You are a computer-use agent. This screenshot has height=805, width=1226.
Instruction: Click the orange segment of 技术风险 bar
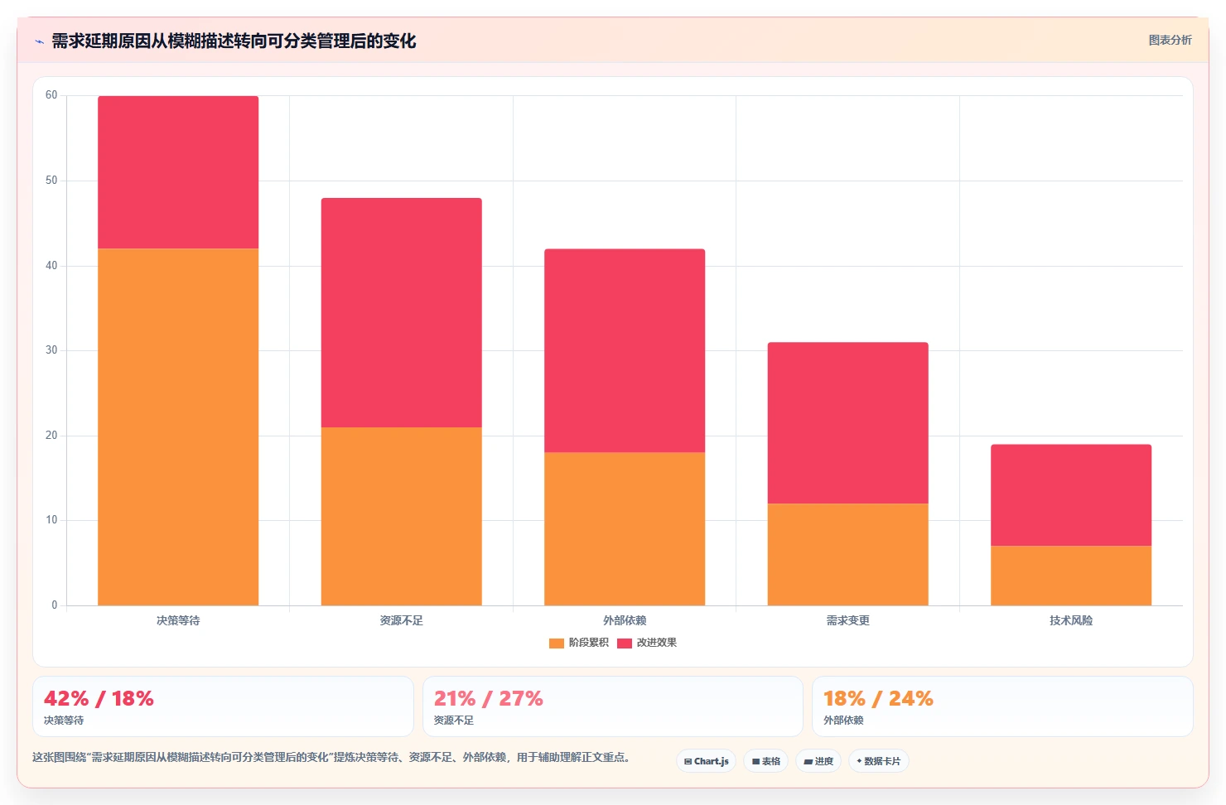[1071, 576]
